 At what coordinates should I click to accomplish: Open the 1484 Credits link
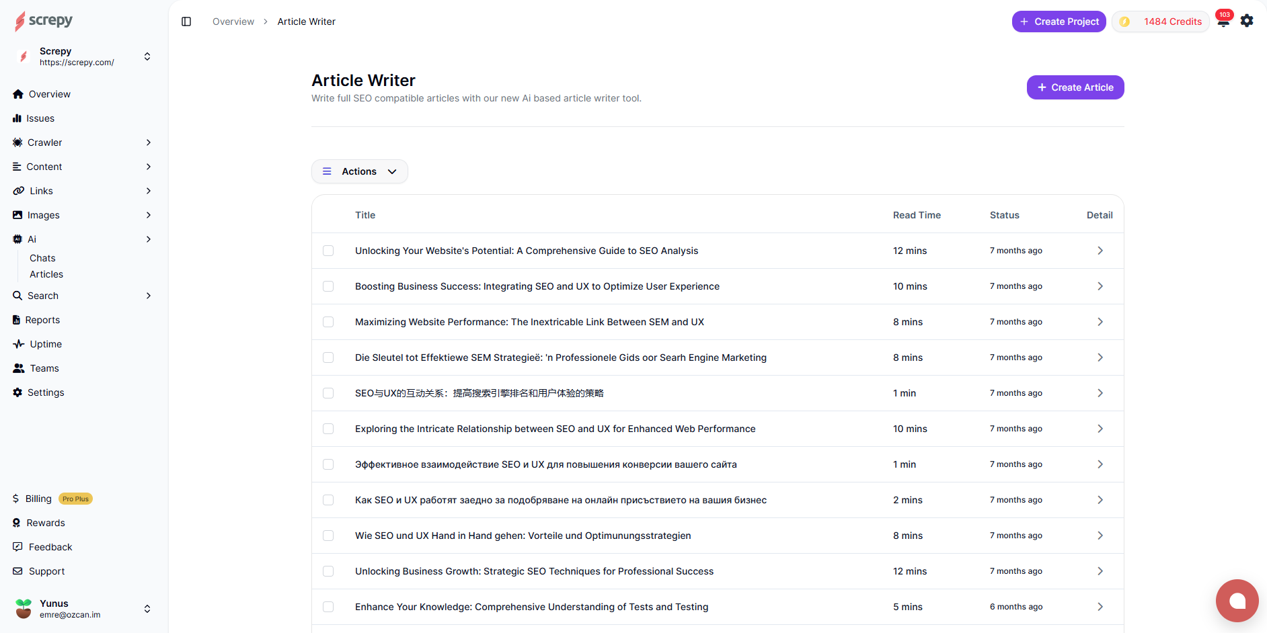pyautogui.click(x=1160, y=21)
